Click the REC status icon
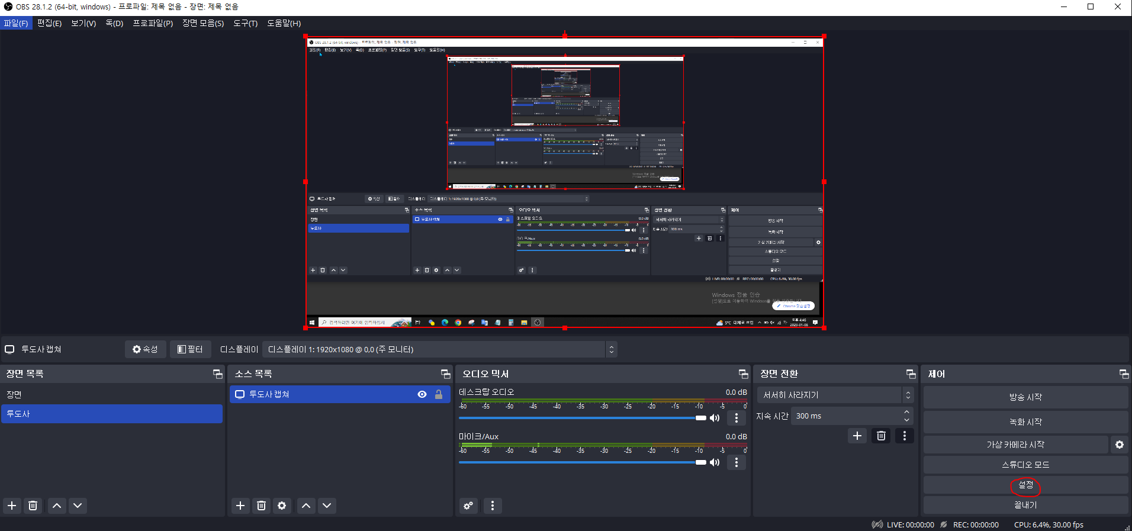This screenshot has width=1132, height=531. pos(944,524)
